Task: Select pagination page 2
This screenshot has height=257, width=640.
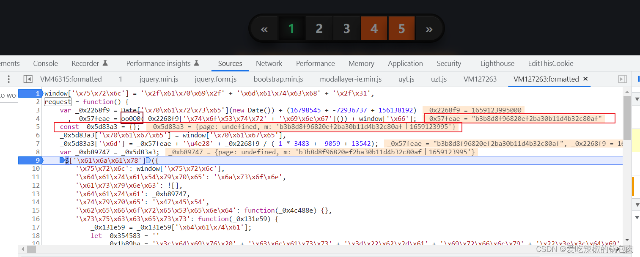Action: point(319,29)
